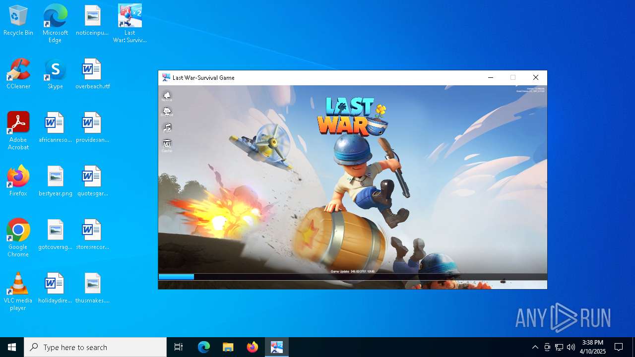
Task: Select the africanreso... Word document
Action: point(55,127)
